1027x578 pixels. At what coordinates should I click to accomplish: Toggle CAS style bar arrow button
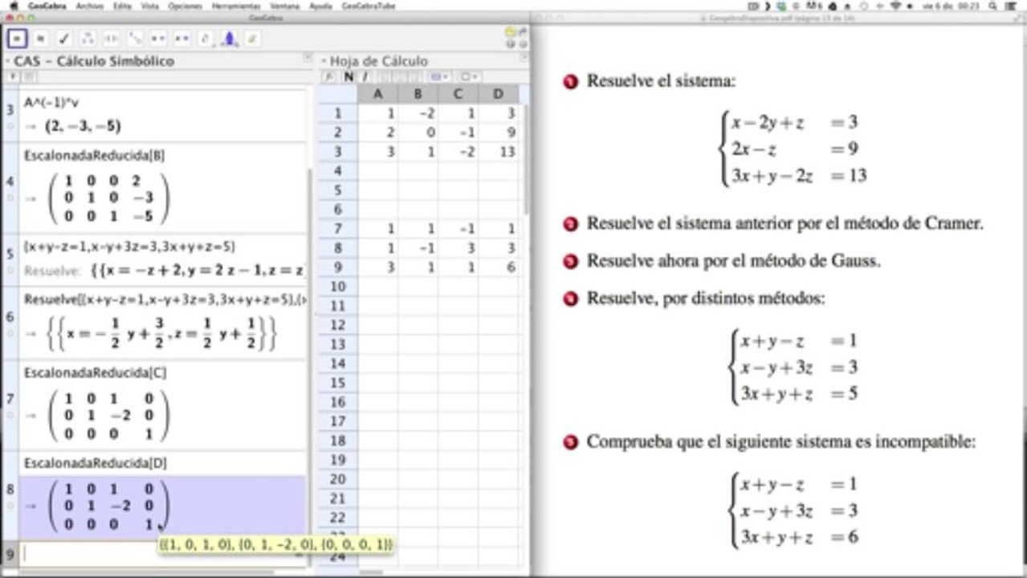click(x=11, y=76)
